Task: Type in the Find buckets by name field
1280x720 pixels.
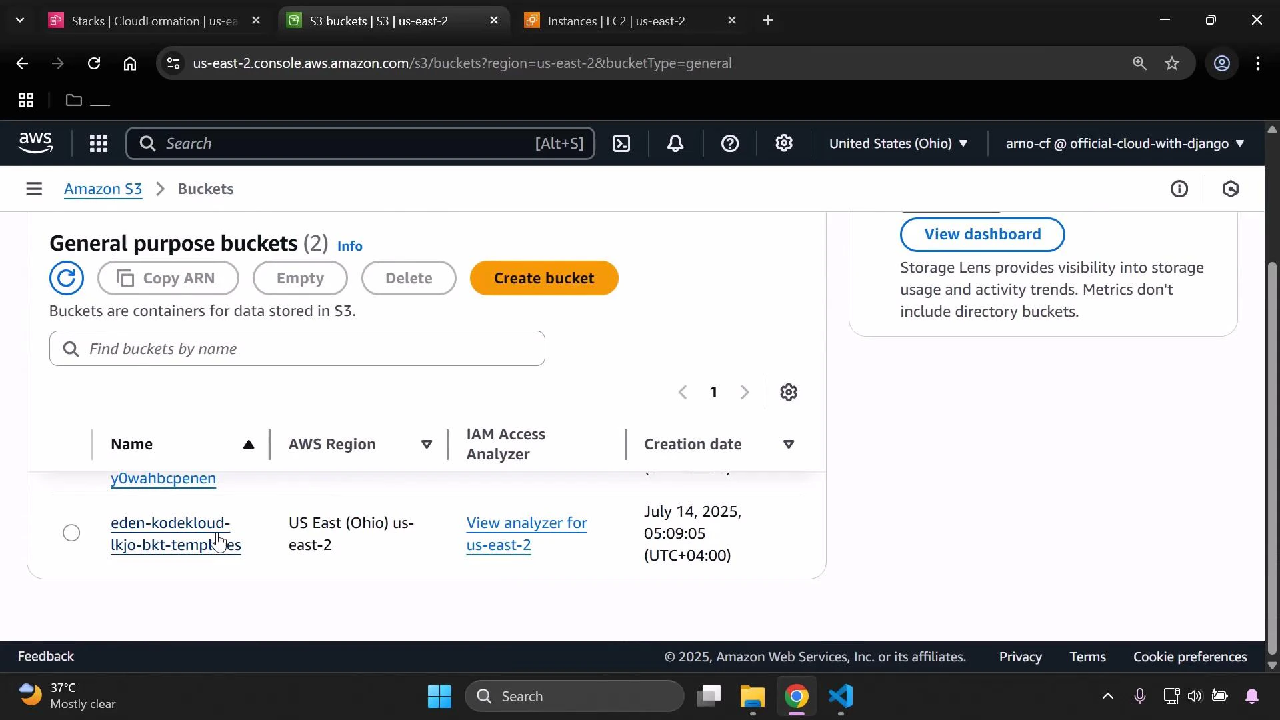Action: 297,348
